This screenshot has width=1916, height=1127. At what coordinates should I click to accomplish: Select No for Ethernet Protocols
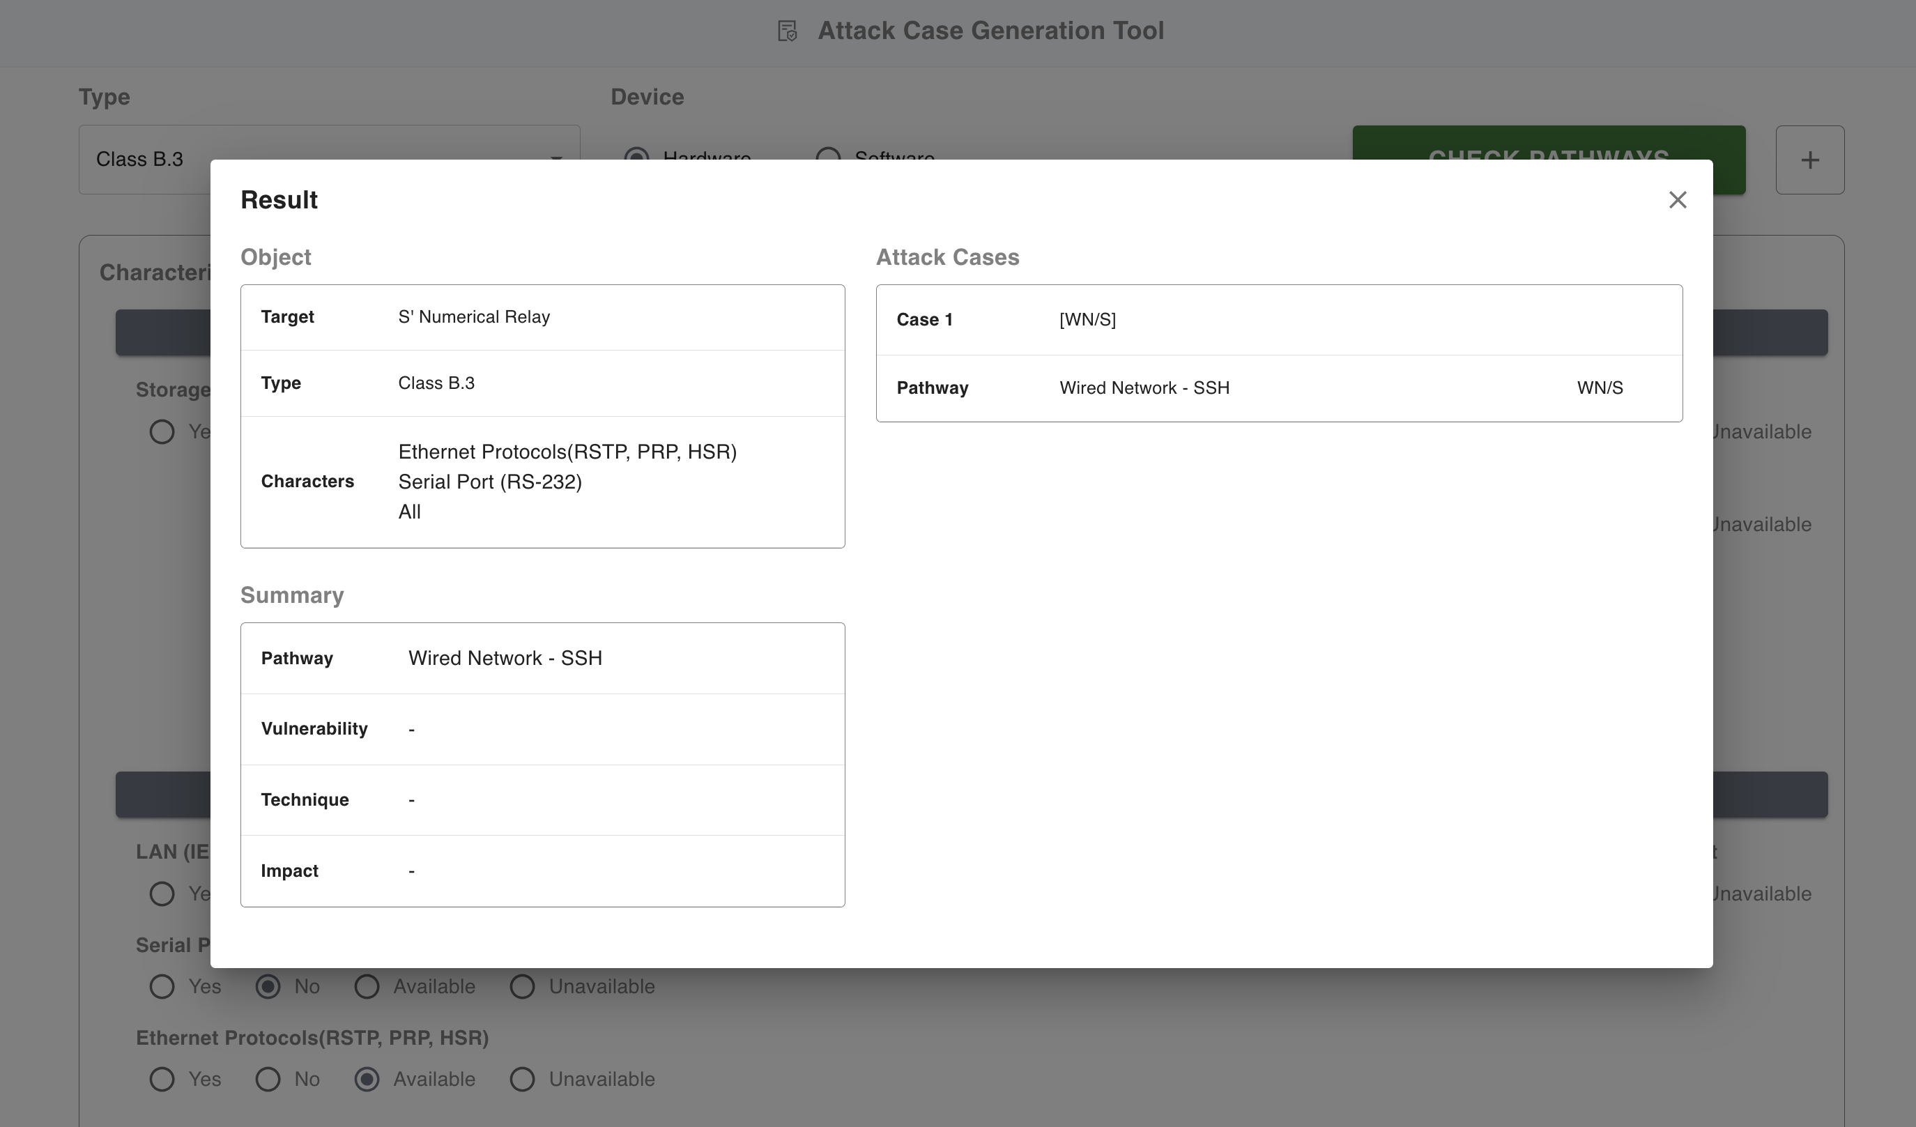(268, 1079)
